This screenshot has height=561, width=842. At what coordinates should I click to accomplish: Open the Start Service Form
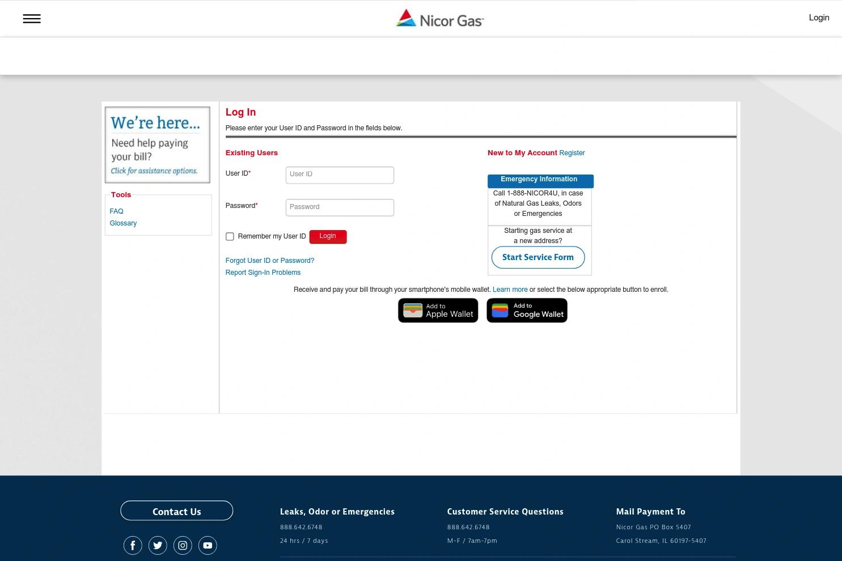click(x=538, y=257)
